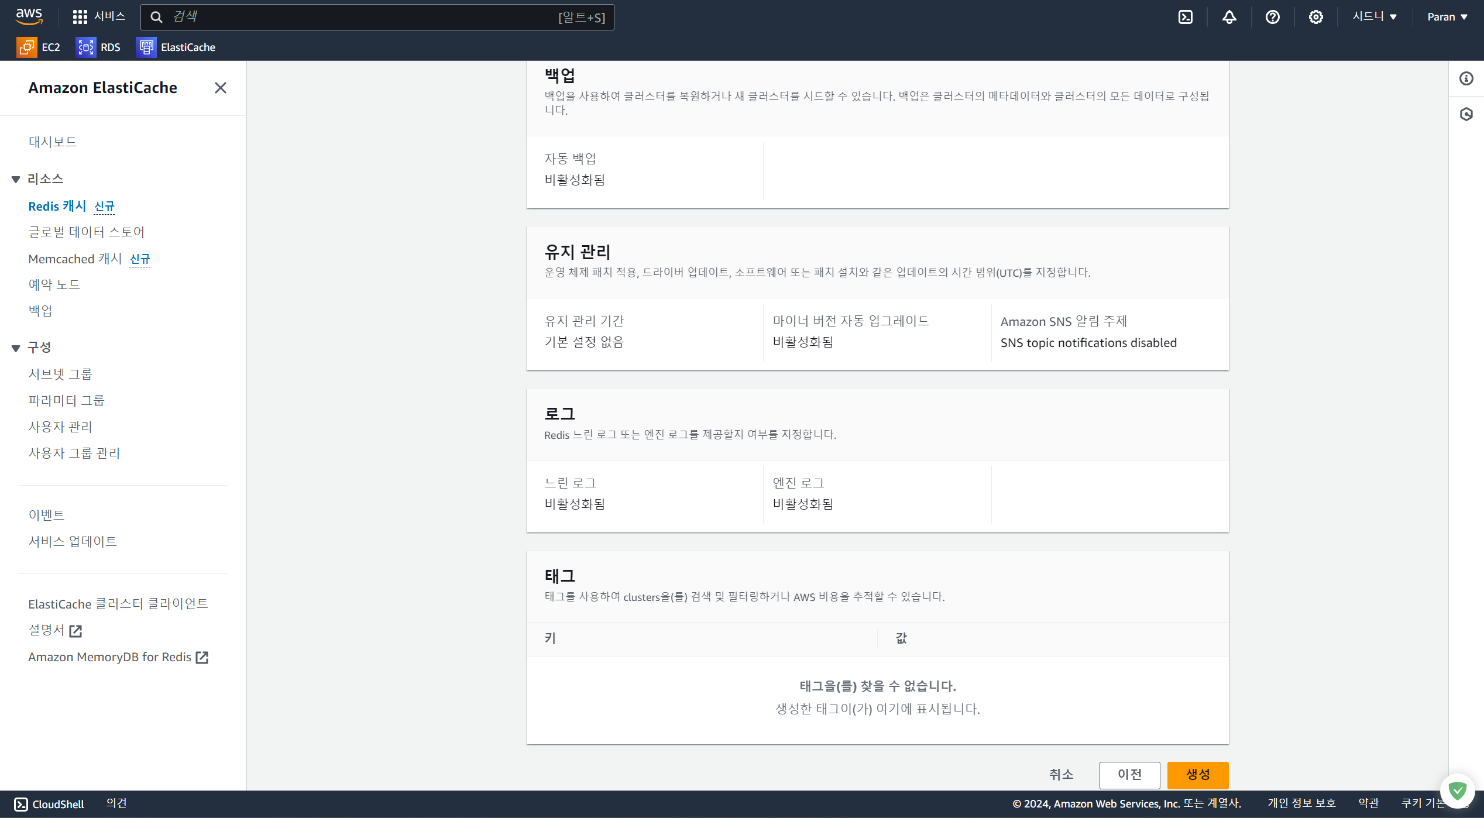Click 신규 badge next to Redis 캐시
Viewport: 1484px width, 818px height.
click(104, 207)
